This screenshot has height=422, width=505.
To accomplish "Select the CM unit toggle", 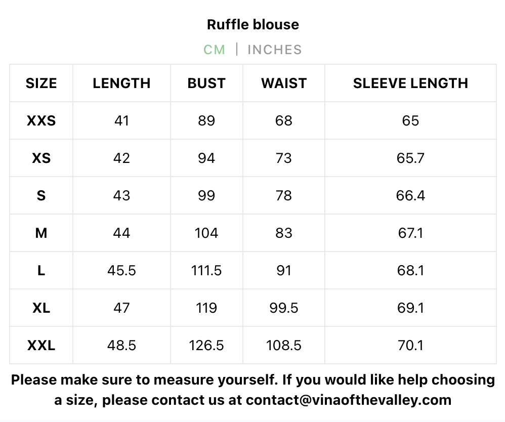I will click(214, 50).
